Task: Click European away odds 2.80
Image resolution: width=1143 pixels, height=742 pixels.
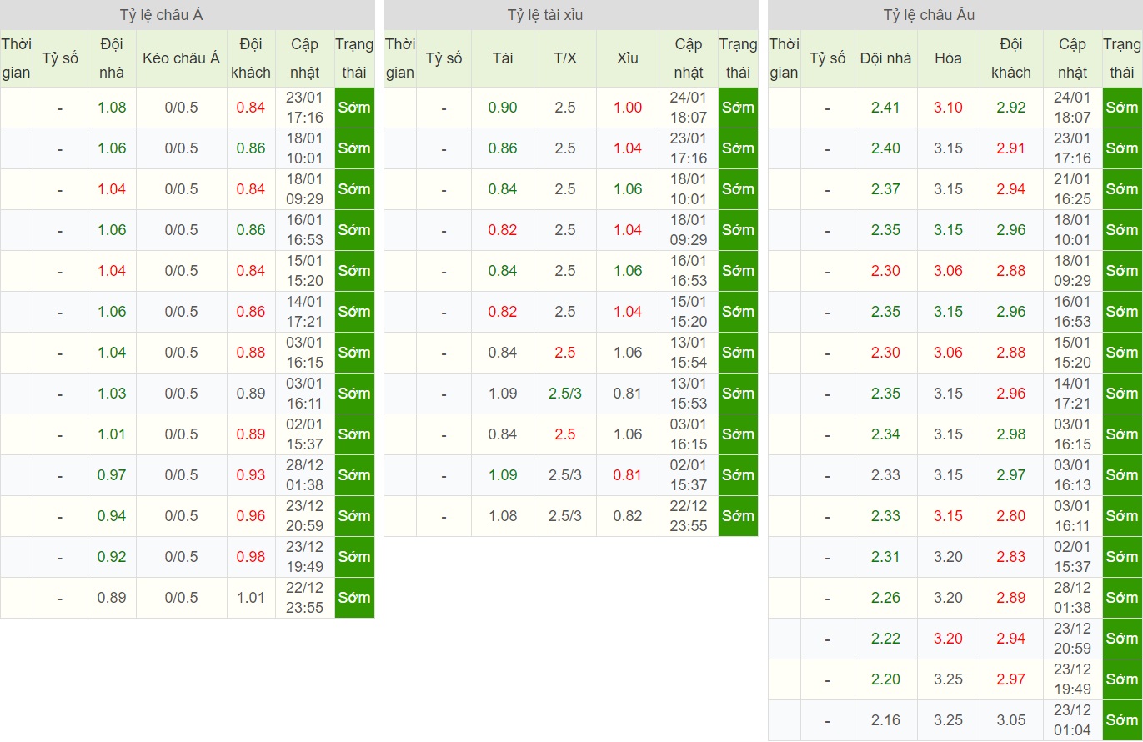Action: point(1011,516)
